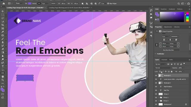Screen dimensions: 191x107
Task: Open the Paragraph panel icon
Action: tap(151, 36)
